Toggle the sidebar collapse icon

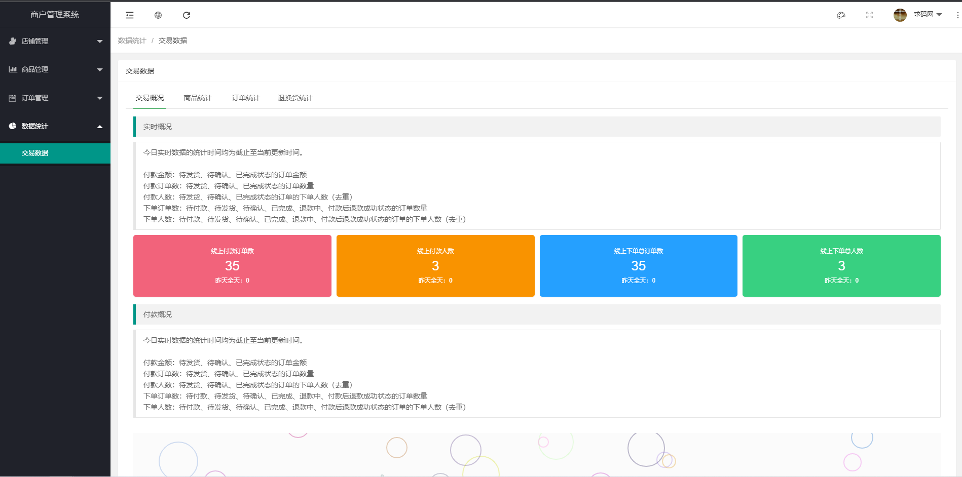coord(130,15)
